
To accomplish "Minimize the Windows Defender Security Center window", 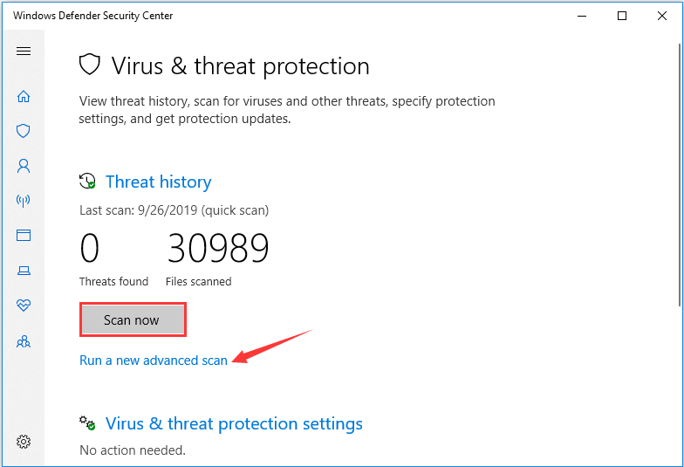I will point(582,16).
